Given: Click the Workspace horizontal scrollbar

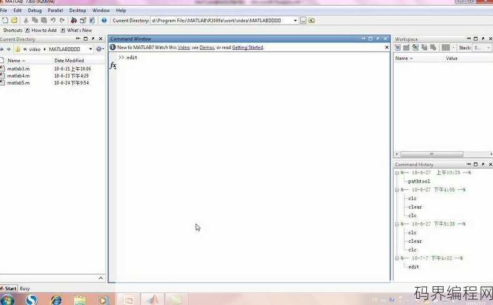Looking at the screenshot, I should click(432, 154).
